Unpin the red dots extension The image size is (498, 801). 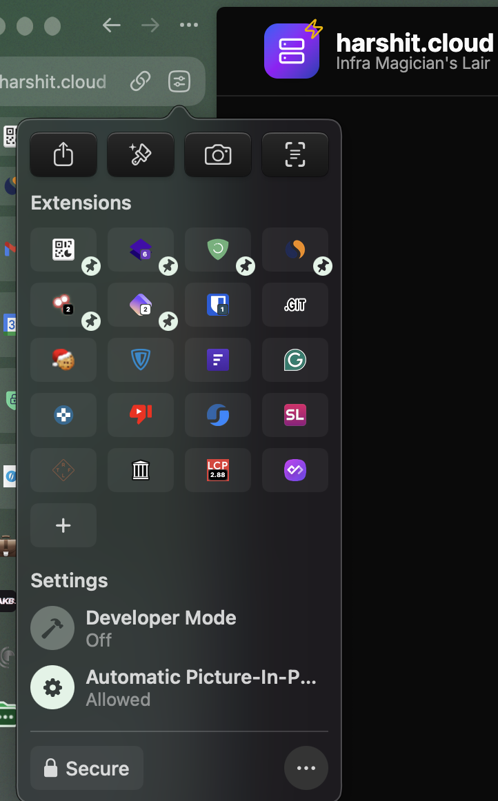click(x=91, y=321)
